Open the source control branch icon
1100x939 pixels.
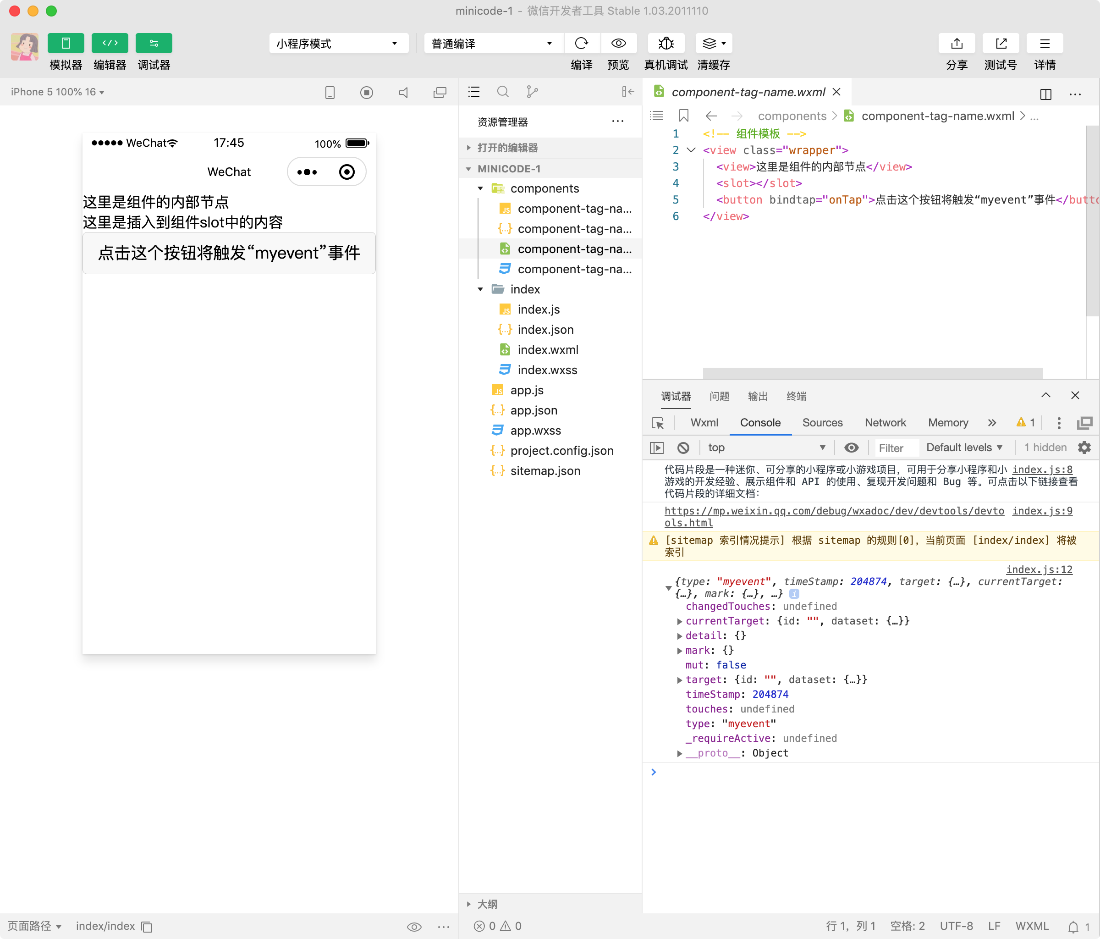pyautogui.click(x=532, y=92)
